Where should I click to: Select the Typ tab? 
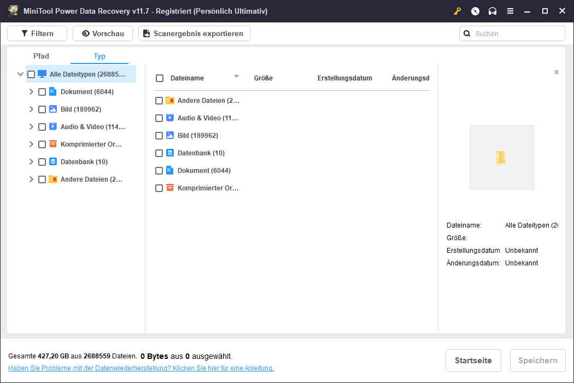[x=99, y=56]
